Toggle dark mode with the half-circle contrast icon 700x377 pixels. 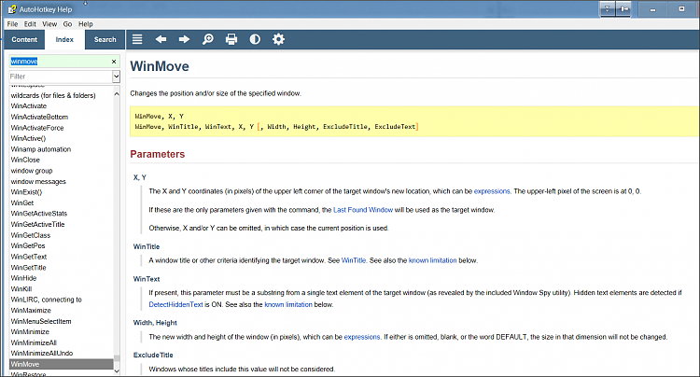pyautogui.click(x=255, y=40)
